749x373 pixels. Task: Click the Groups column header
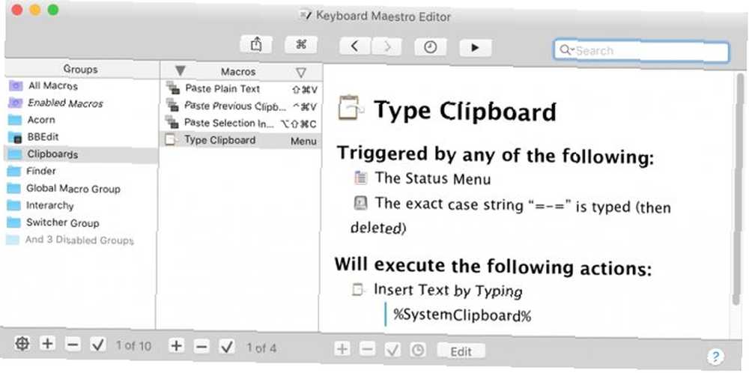click(x=81, y=69)
